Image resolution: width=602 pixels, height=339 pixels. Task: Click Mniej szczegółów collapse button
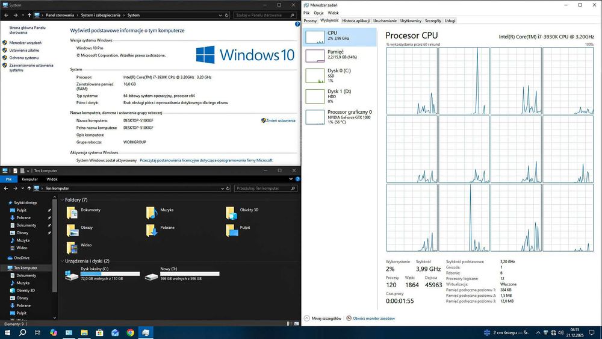click(x=323, y=319)
